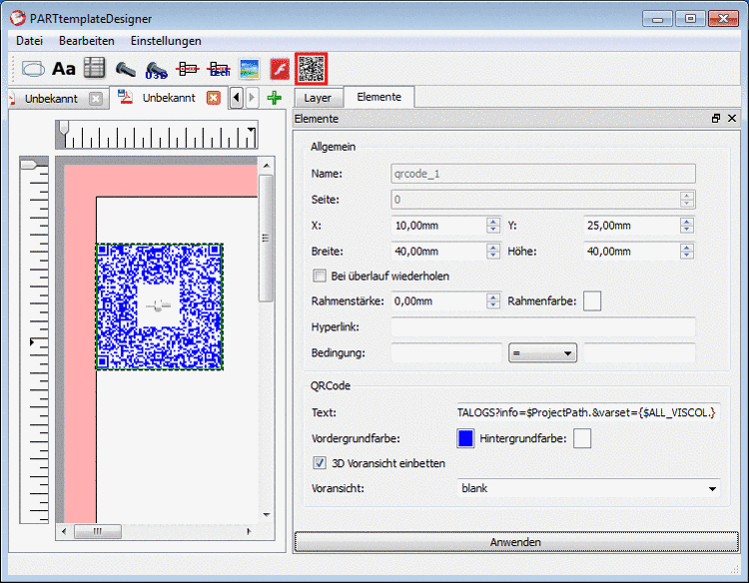
Task: Enable Bei überlauf wiederholen checkbox
Action: (320, 276)
